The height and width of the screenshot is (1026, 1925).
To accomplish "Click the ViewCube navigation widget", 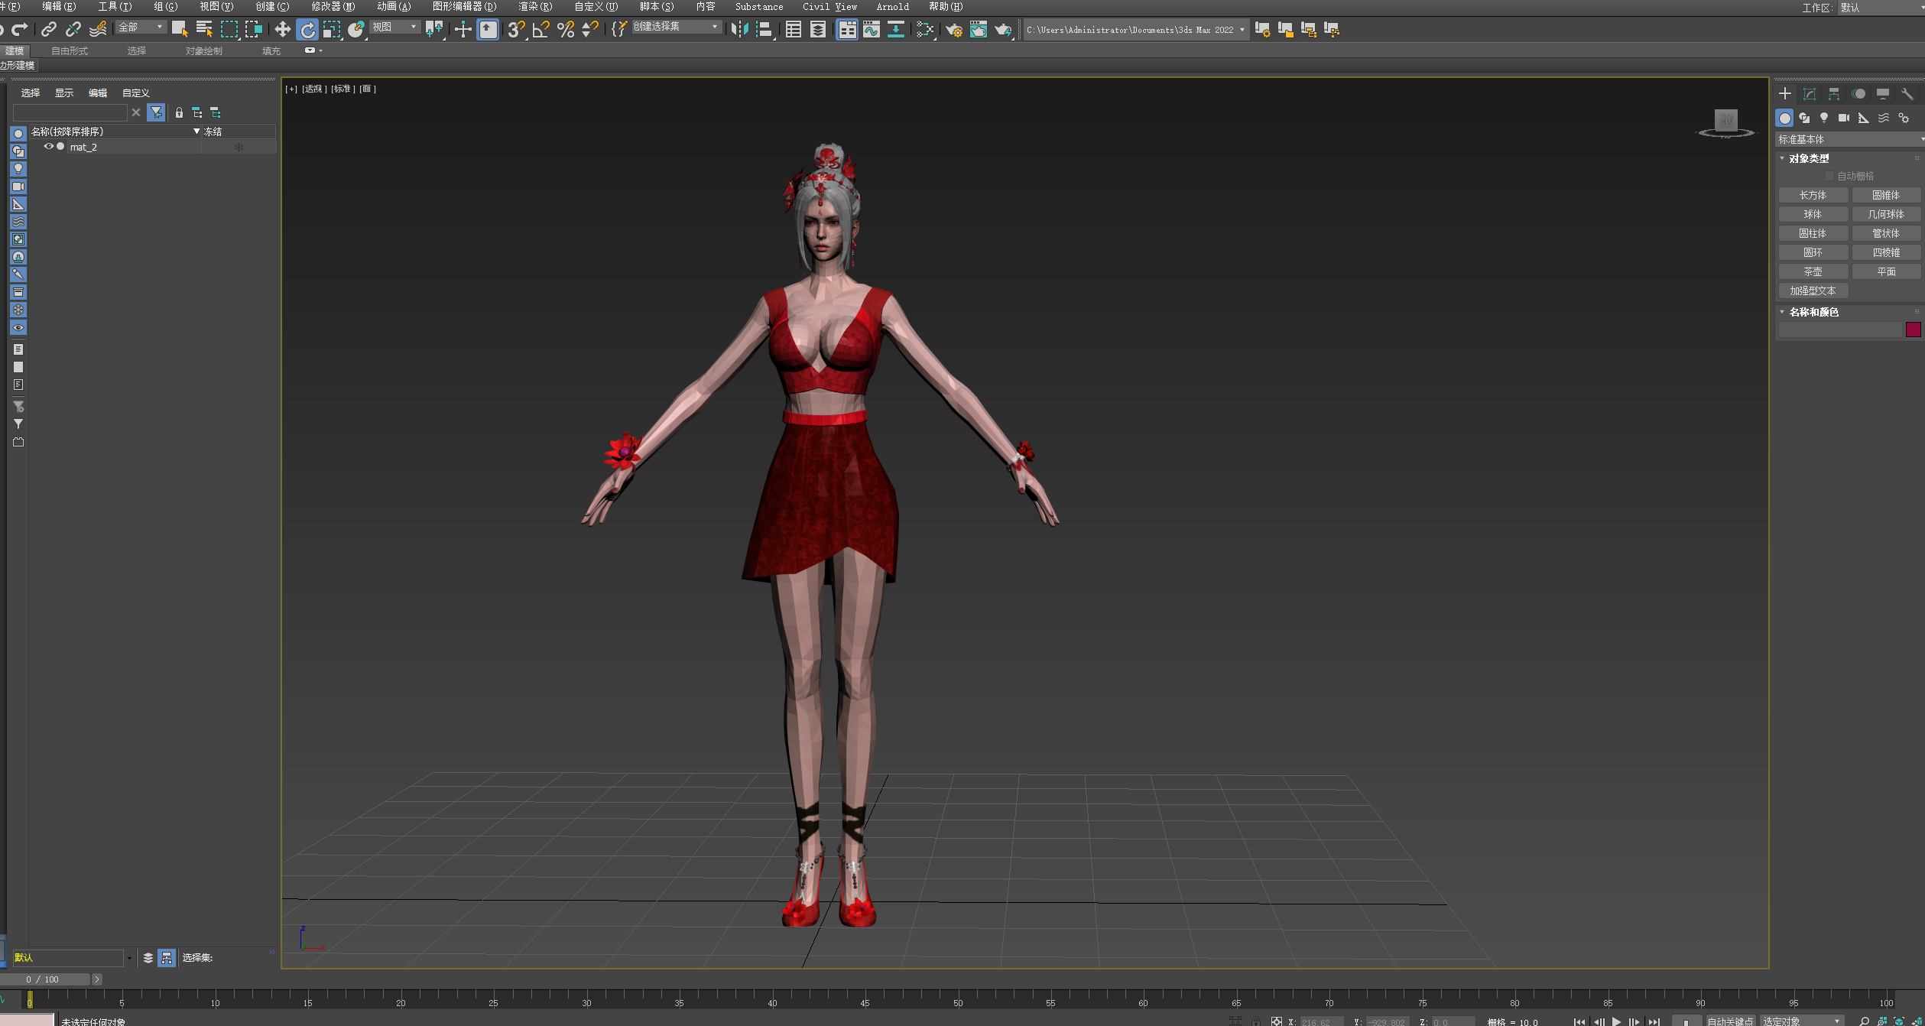I will point(1725,123).
